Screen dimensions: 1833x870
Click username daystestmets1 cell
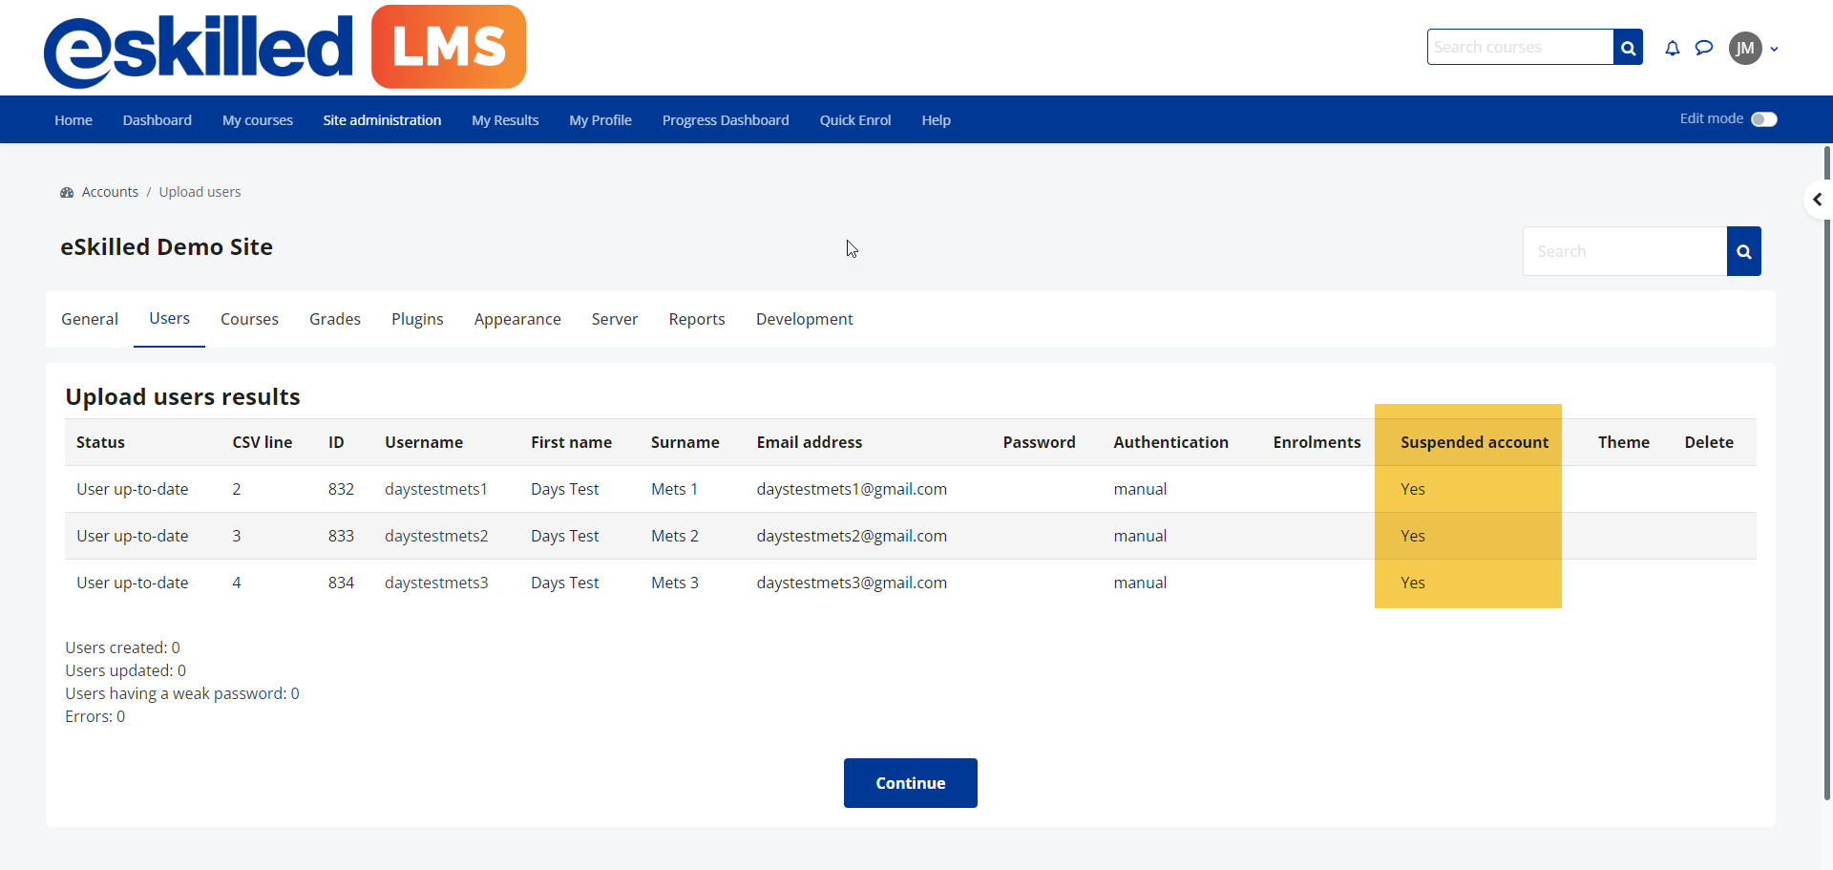tap(436, 489)
